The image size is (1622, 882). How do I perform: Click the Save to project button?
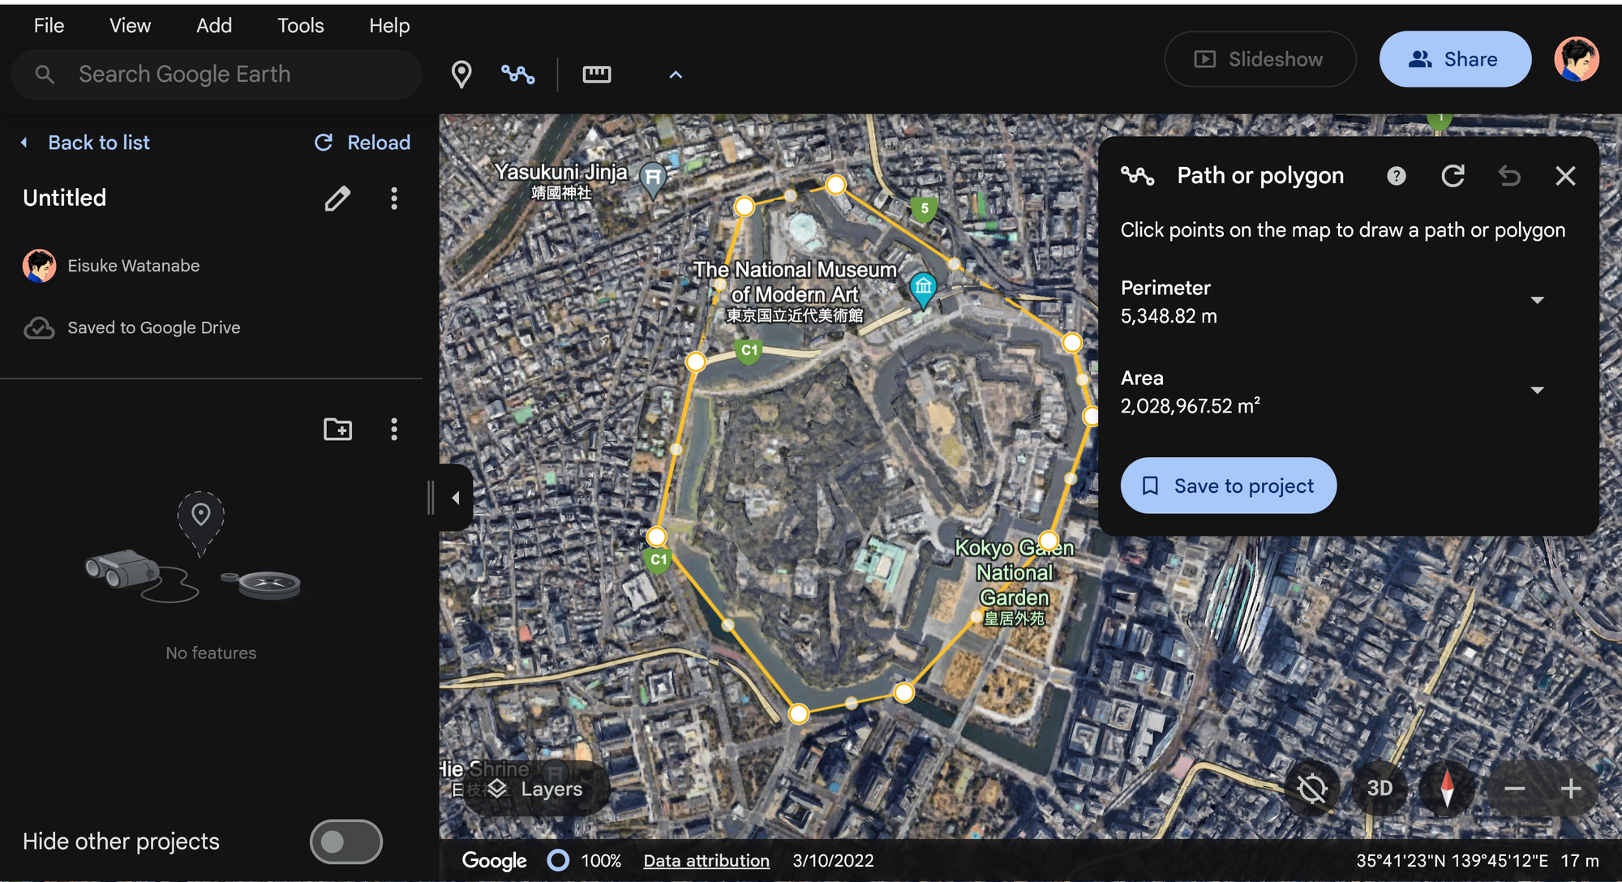1228,486
